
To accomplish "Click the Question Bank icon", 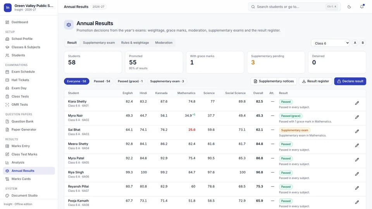I will (x=7, y=121).
